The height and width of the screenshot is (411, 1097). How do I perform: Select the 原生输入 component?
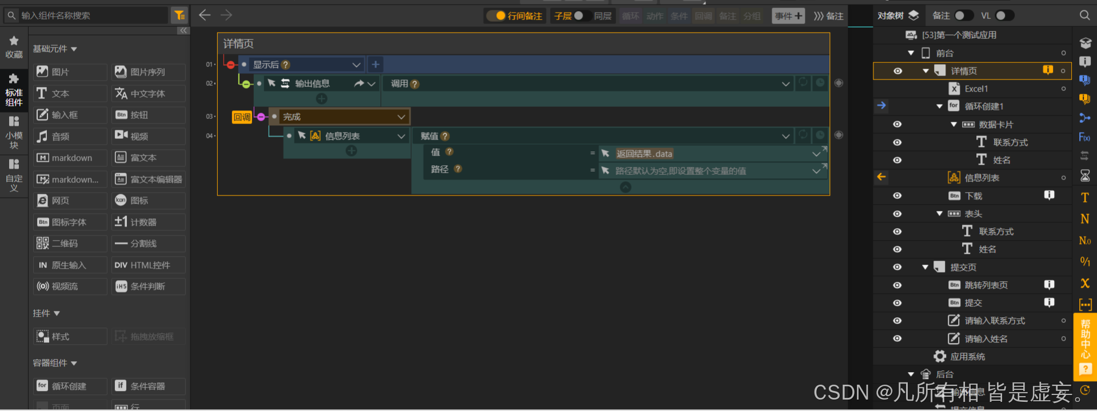70,265
